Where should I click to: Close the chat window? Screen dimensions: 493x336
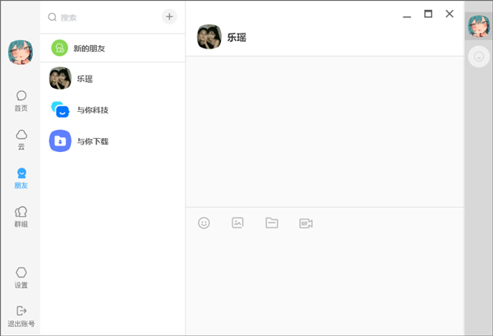tap(449, 14)
